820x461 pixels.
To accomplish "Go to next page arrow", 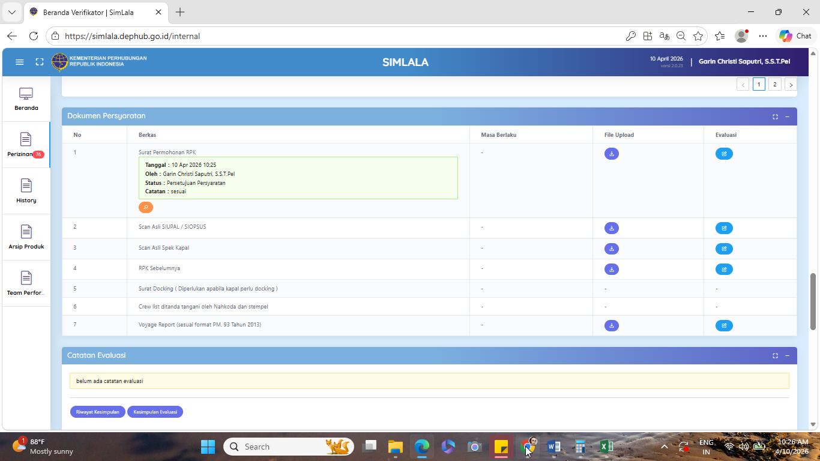I will click(x=791, y=85).
